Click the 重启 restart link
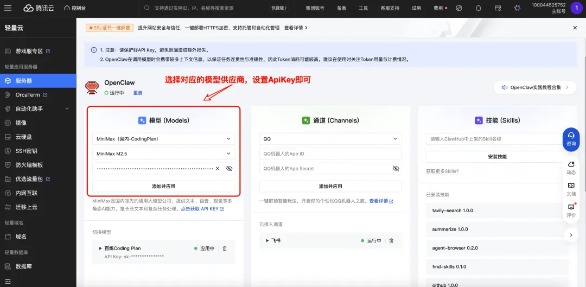The height and width of the screenshot is (287, 586). pos(138,93)
